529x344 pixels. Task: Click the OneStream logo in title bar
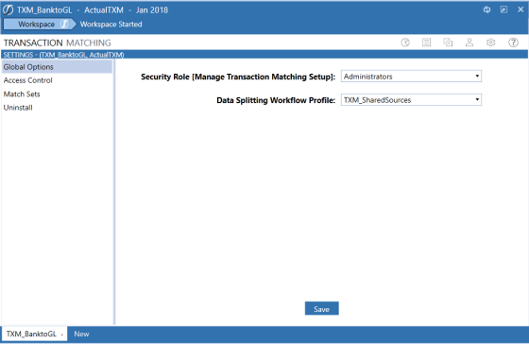click(9, 9)
